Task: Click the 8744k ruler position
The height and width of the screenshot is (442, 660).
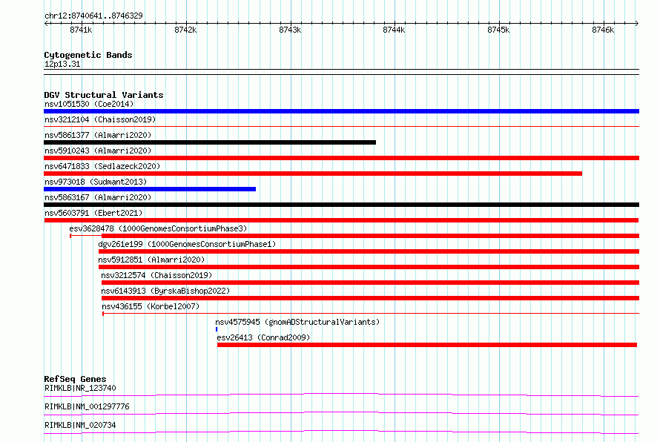Action: [x=394, y=30]
